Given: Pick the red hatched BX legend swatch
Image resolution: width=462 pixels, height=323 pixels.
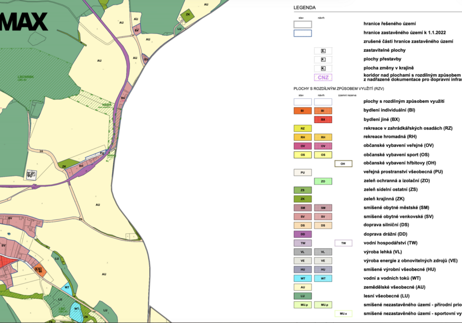Looking at the screenshot, I should (x=323, y=120).
